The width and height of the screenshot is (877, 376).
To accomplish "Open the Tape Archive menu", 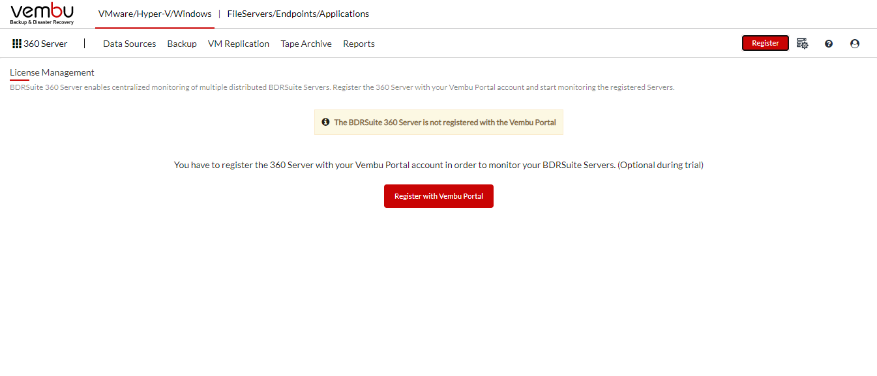I will click(x=306, y=44).
